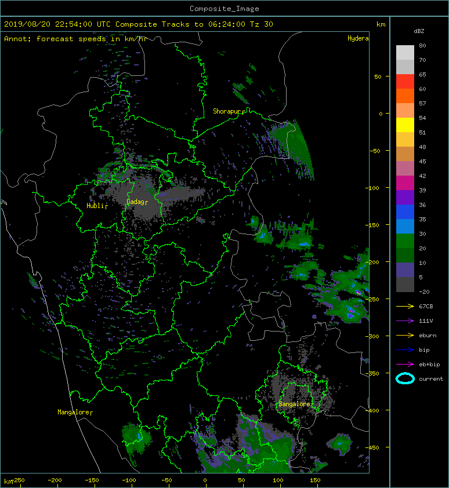Select the purple 36–39 dBZ swatch

pos(405,197)
